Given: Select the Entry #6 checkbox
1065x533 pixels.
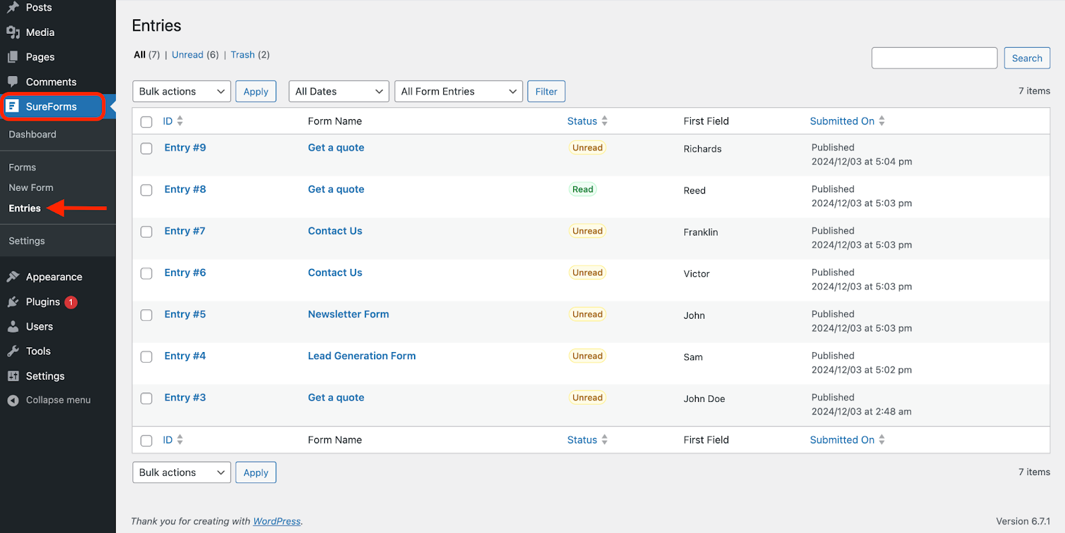Looking at the screenshot, I should [146, 273].
